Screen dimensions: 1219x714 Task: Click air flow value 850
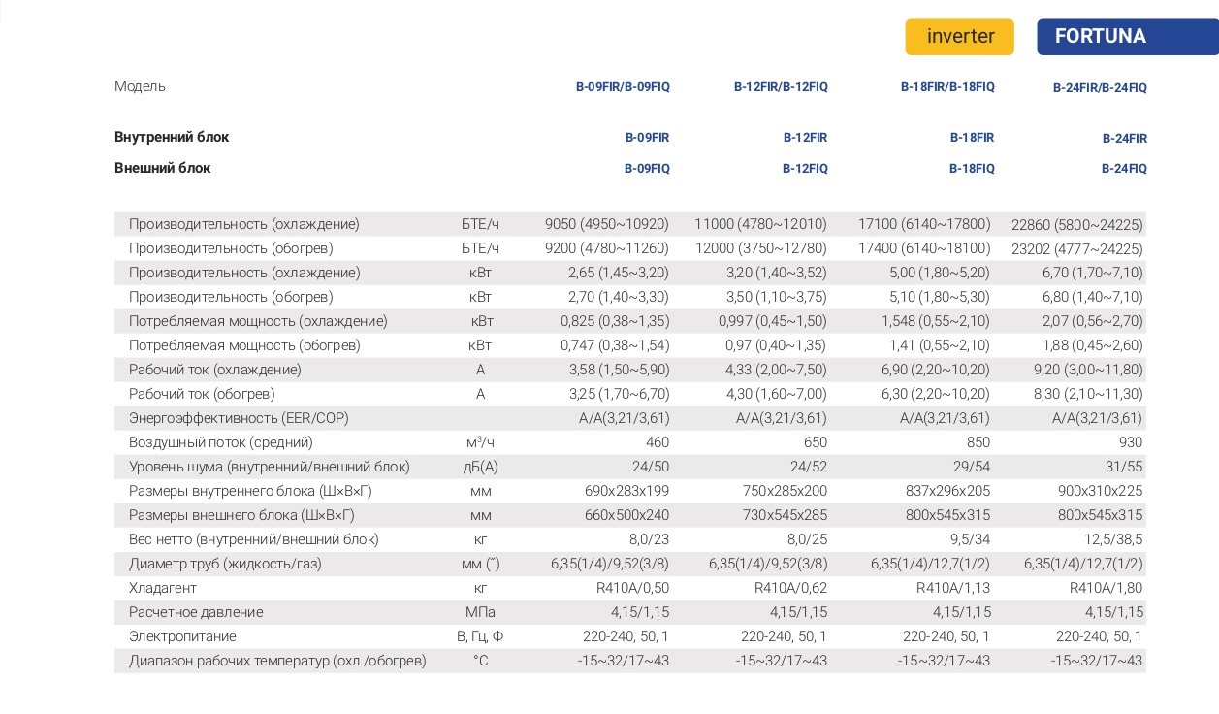pyautogui.click(x=978, y=442)
